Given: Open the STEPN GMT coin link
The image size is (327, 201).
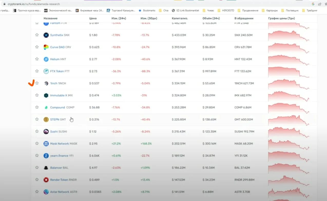Looking at the screenshot, I should [58, 119].
